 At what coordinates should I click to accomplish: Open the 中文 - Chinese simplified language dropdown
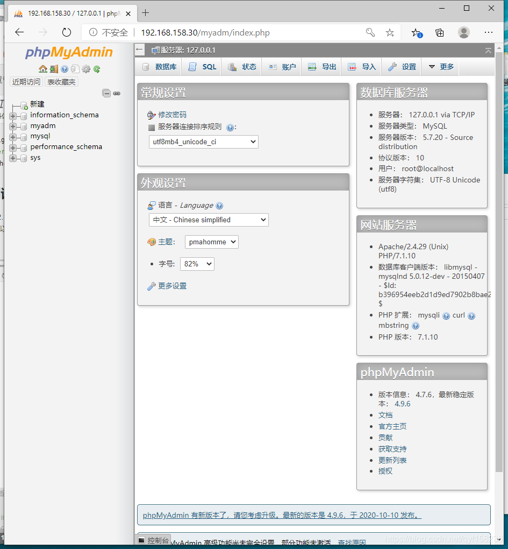coord(209,220)
